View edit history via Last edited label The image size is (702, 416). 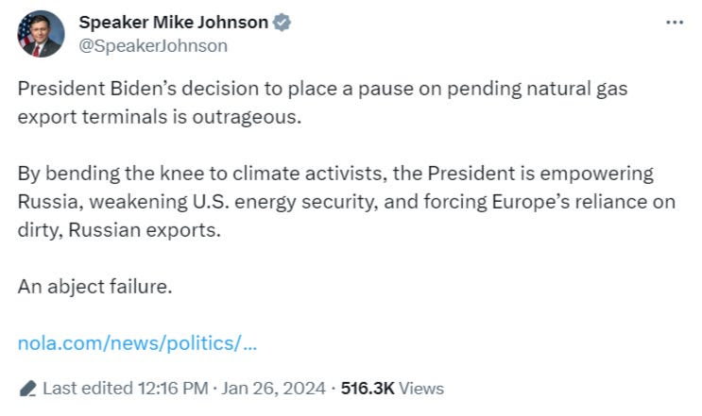88,389
